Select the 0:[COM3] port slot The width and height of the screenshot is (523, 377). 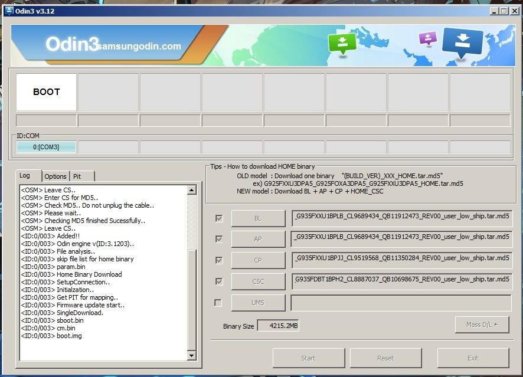pyautogui.click(x=46, y=147)
